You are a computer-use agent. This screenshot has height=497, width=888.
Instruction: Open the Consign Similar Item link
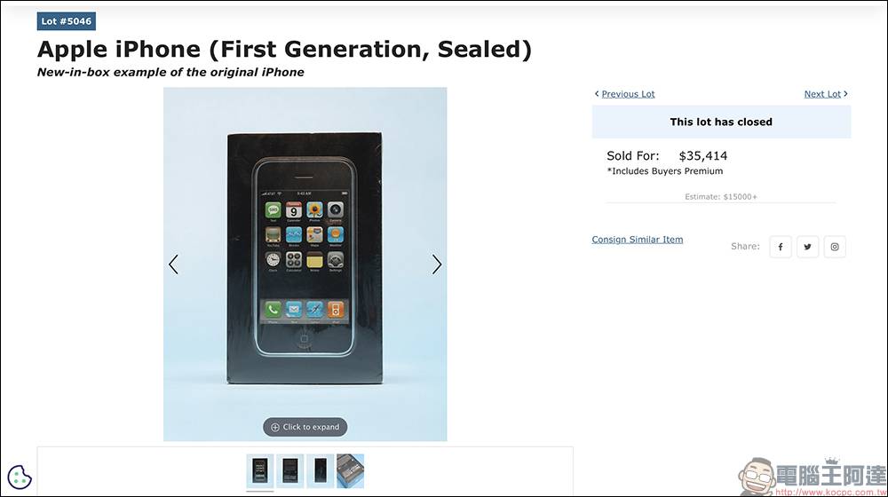[637, 240]
